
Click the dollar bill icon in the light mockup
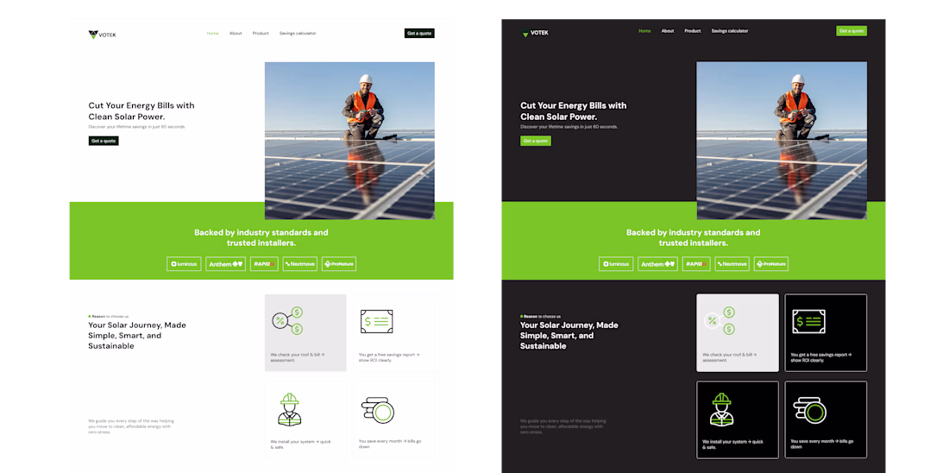pos(376,322)
